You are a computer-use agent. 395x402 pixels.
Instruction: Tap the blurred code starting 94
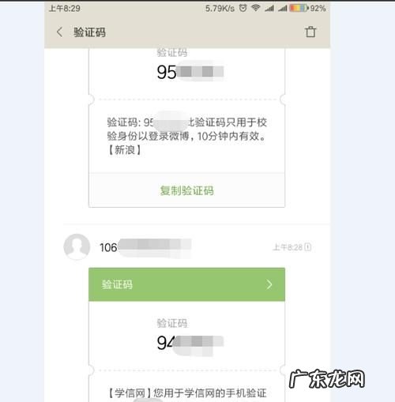(x=190, y=343)
